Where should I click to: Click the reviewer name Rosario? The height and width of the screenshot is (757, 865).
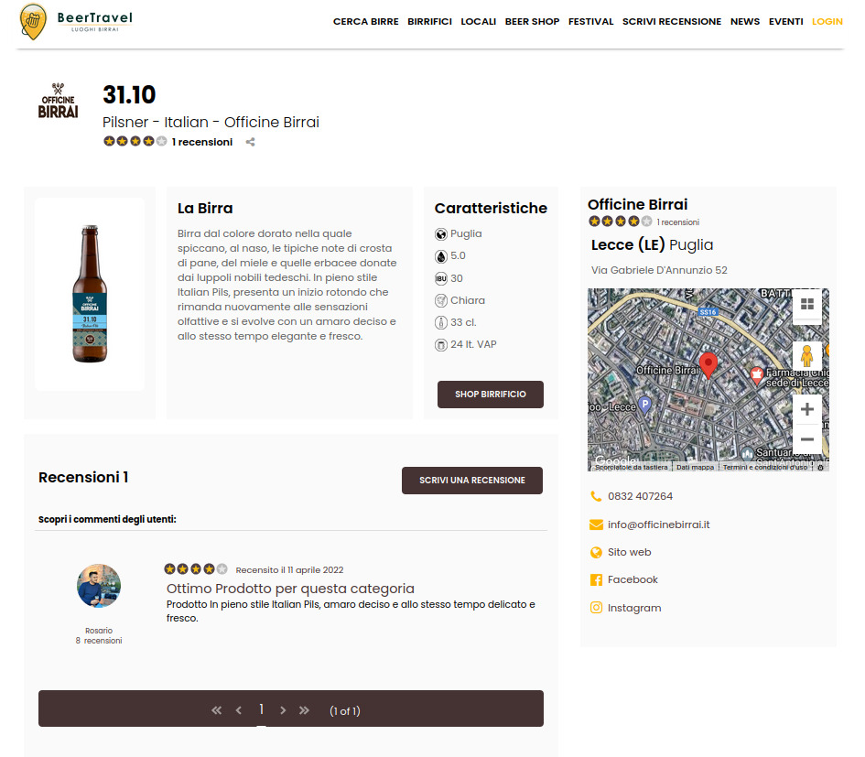[99, 631]
